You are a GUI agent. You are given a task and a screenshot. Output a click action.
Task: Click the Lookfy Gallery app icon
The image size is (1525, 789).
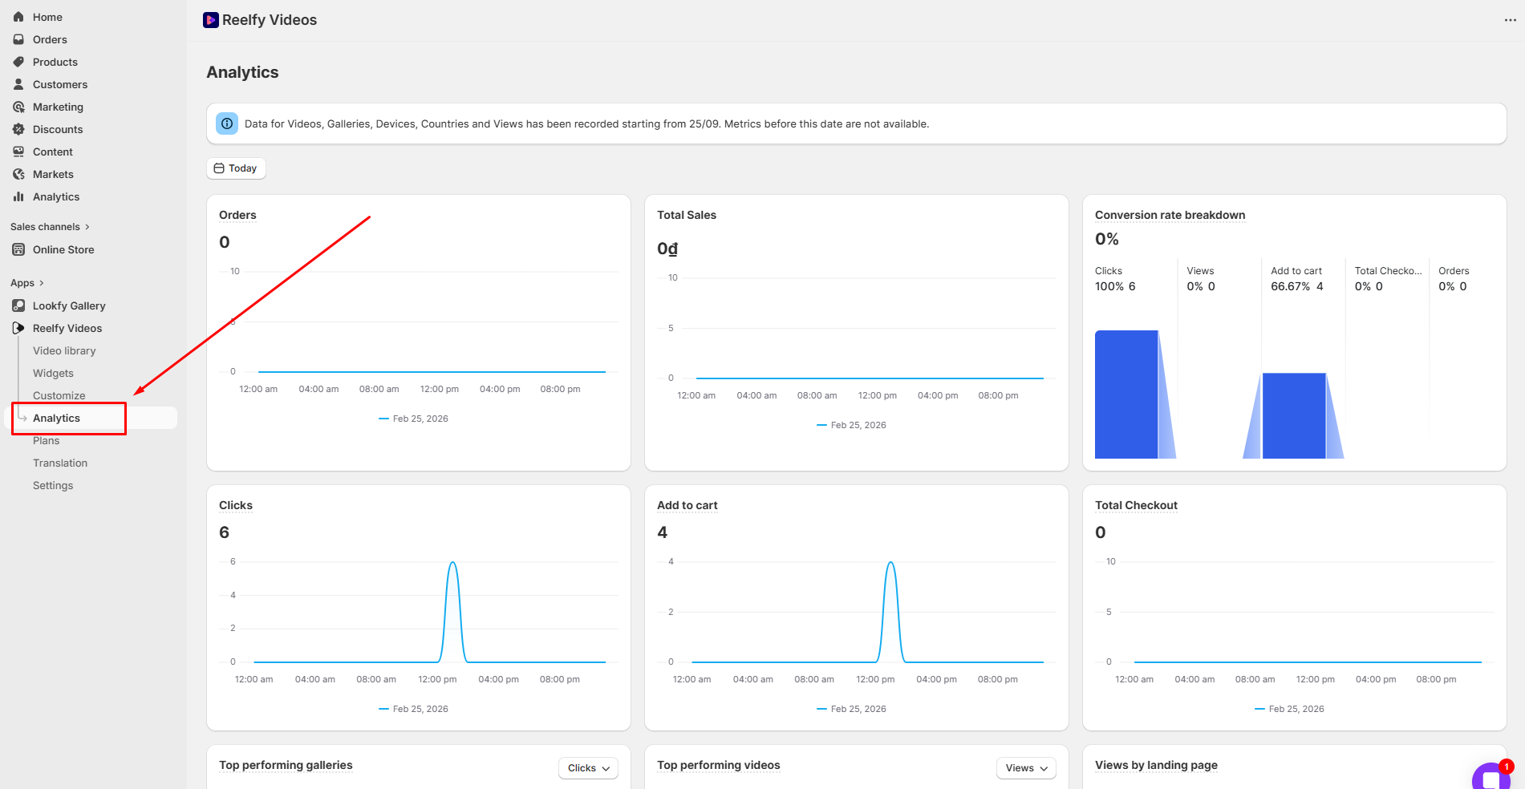[x=18, y=305]
